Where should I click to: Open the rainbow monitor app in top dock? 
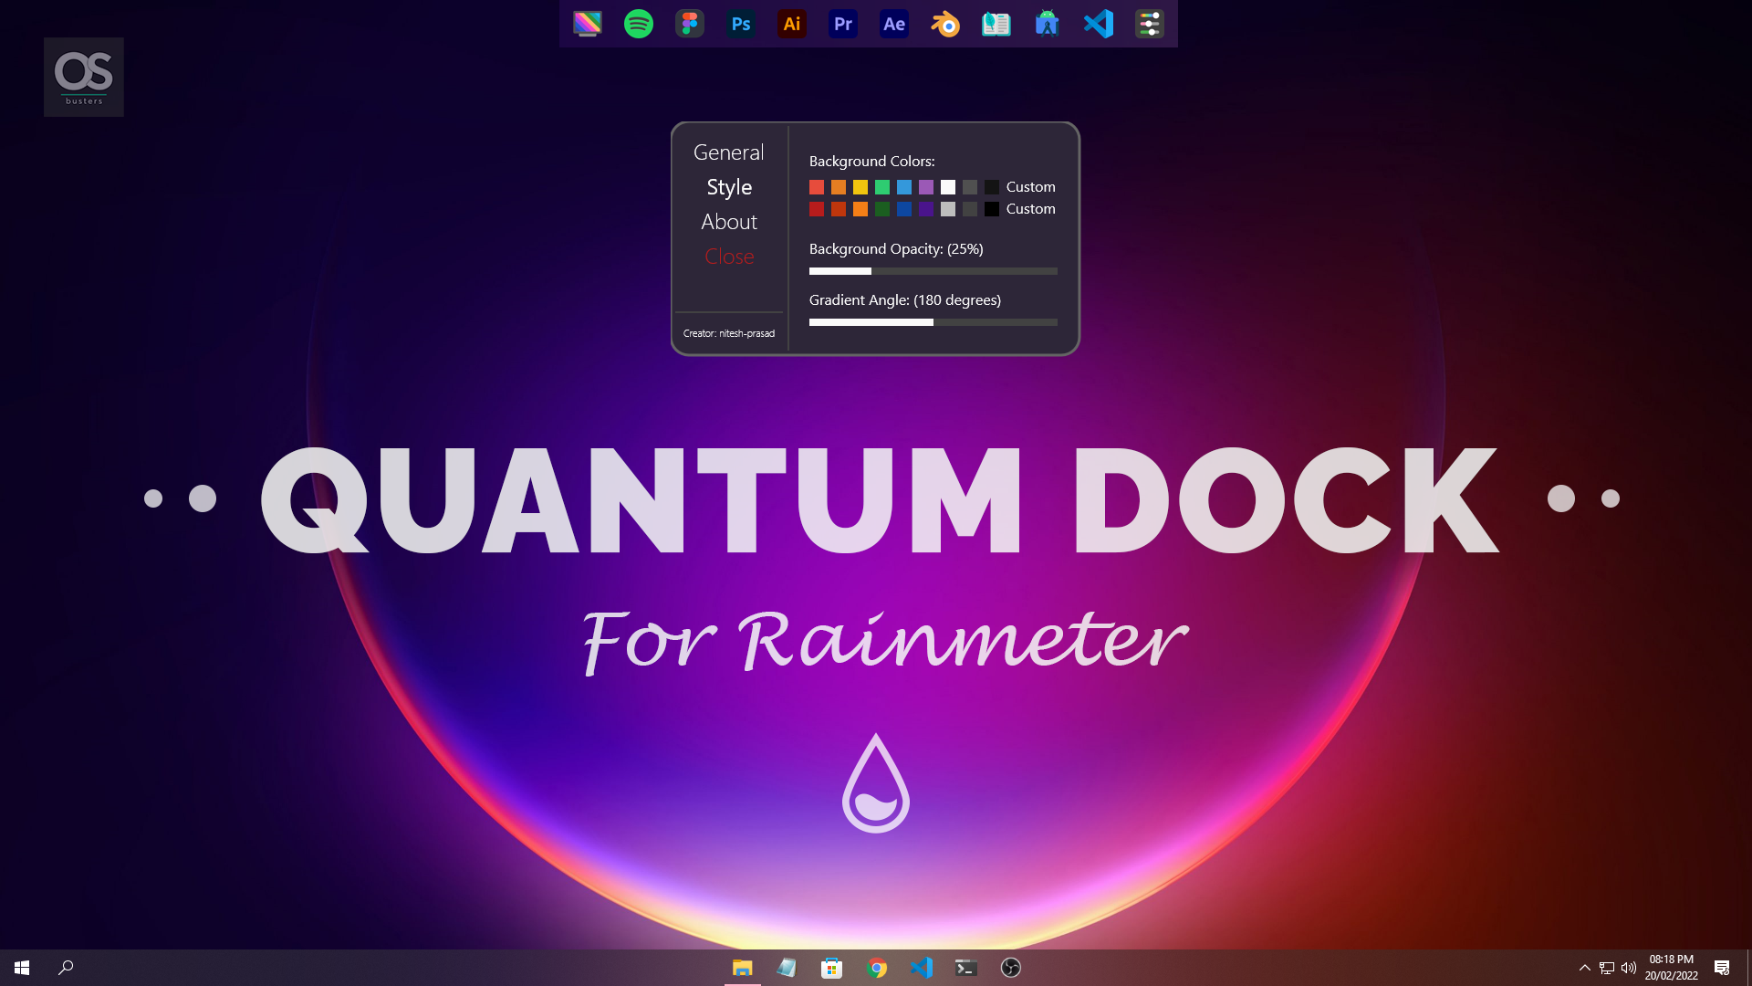point(588,24)
